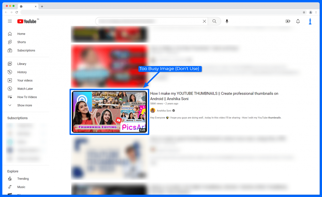This screenshot has width=322, height=197.
Task: Click the '586K views' text
Action: (157, 104)
